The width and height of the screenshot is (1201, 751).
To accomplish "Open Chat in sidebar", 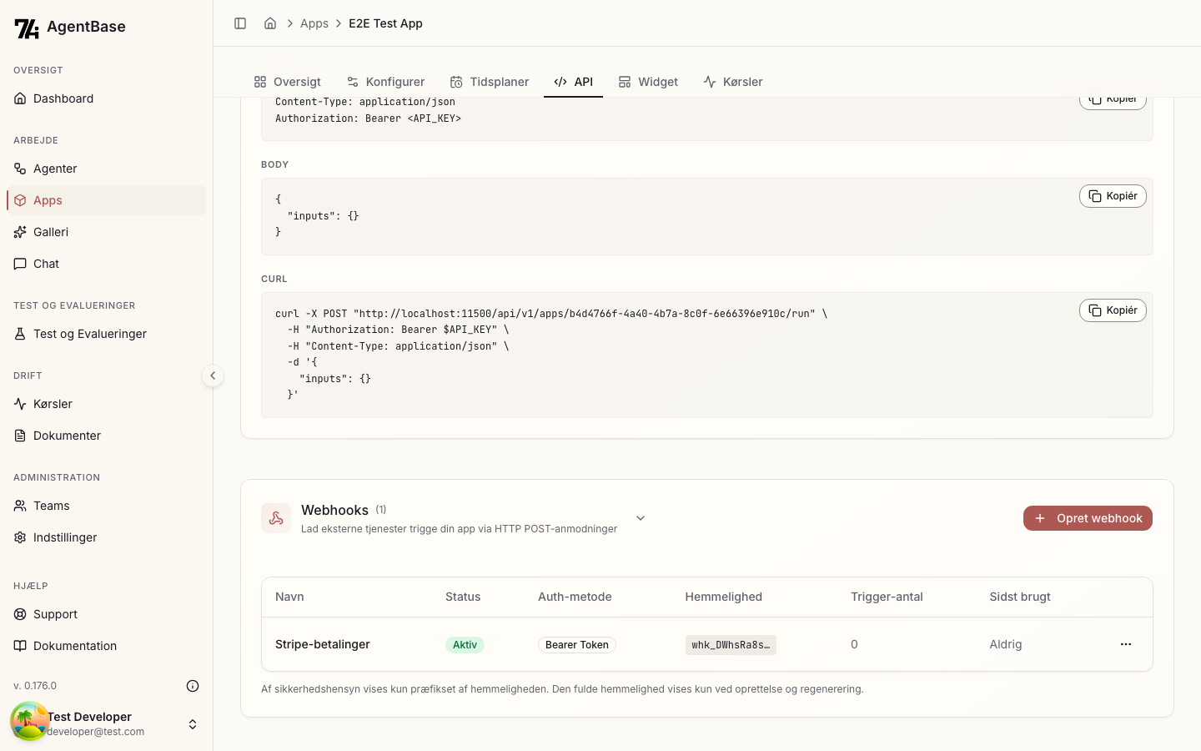I will (106, 264).
